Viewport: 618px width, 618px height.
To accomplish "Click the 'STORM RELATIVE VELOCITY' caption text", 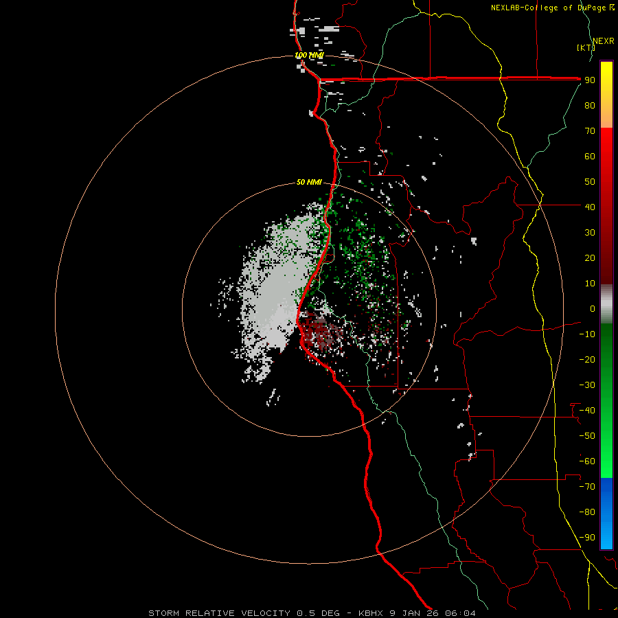I will click(x=219, y=613).
